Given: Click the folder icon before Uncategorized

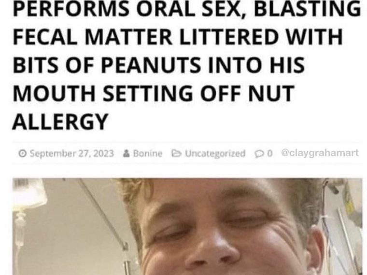Looking at the screenshot, I should click(176, 153).
